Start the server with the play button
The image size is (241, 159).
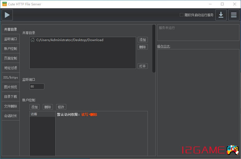click(7, 15)
